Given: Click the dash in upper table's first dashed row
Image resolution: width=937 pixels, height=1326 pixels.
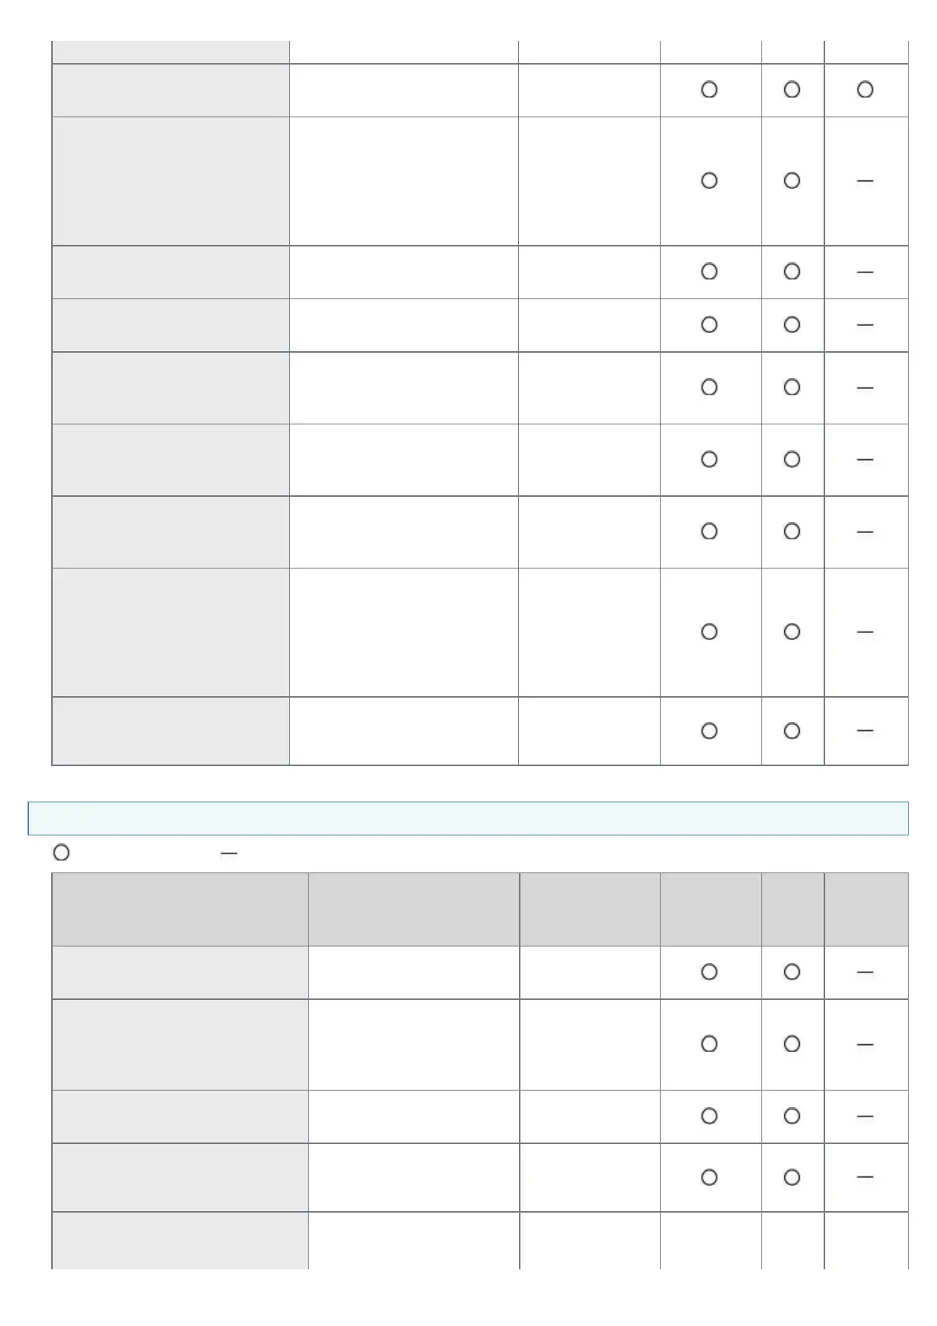Looking at the screenshot, I should (865, 181).
